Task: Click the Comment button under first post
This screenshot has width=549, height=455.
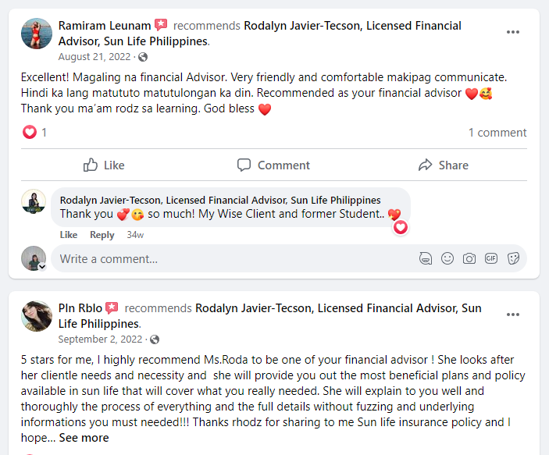Action: point(273,165)
